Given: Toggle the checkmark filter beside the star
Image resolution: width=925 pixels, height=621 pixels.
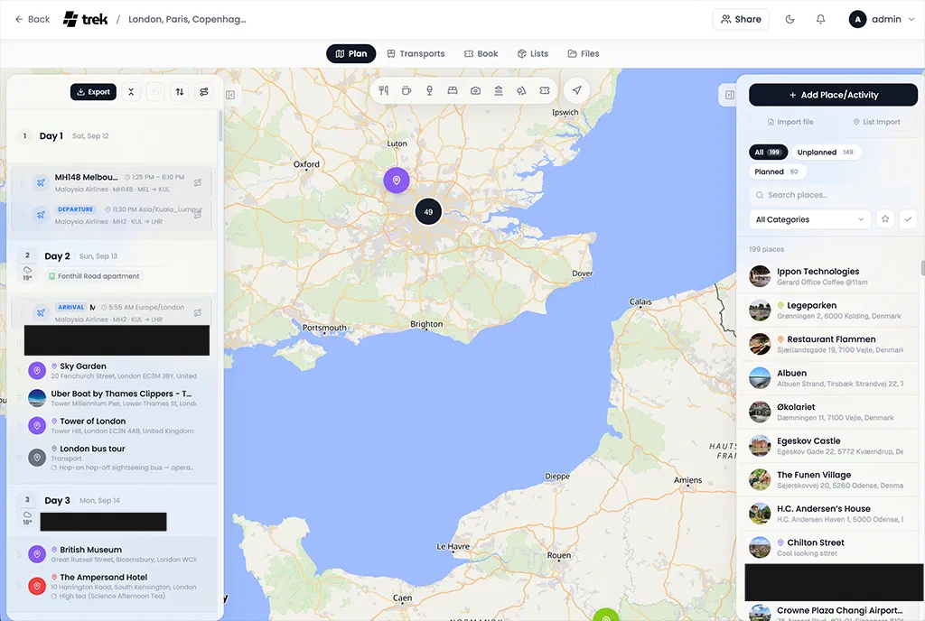Looking at the screenshot, I should click(x=909, y=219).
